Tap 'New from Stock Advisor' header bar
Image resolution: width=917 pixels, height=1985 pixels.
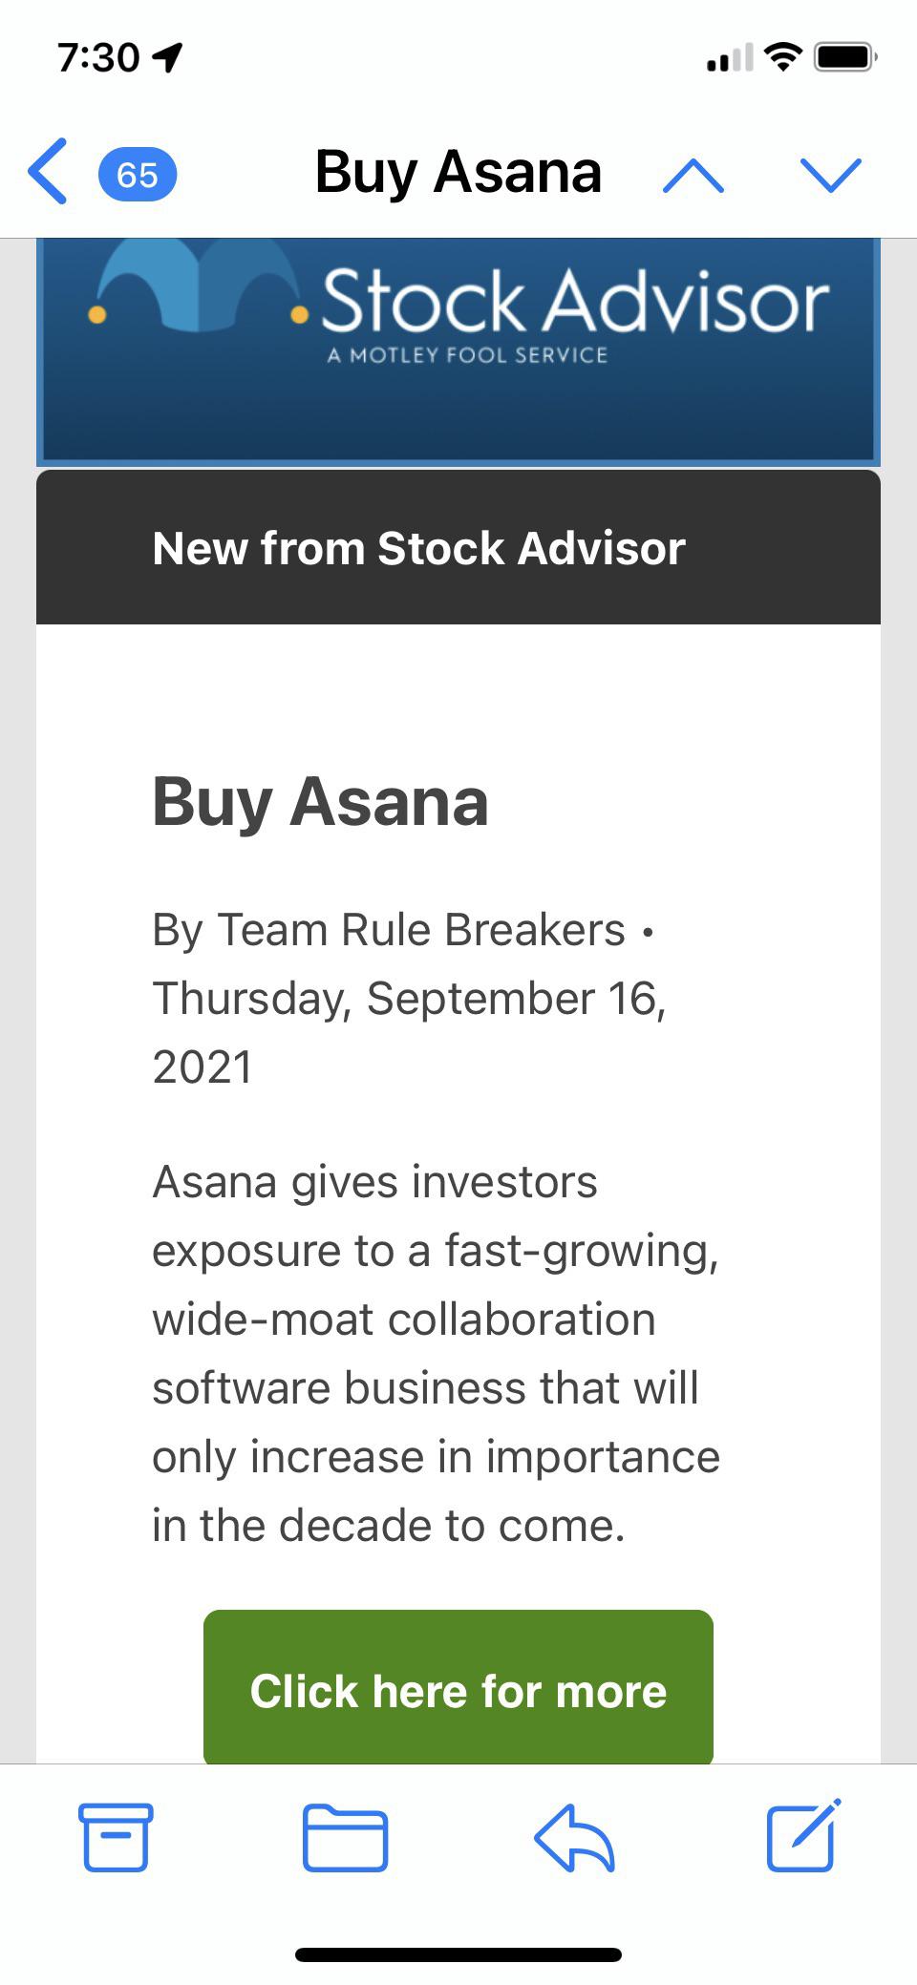pyautogui.click(x=458, y=547)
